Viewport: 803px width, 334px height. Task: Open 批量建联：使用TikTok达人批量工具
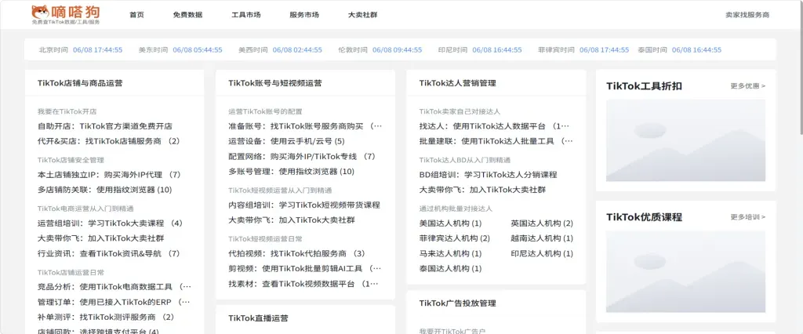click(496, 141)
